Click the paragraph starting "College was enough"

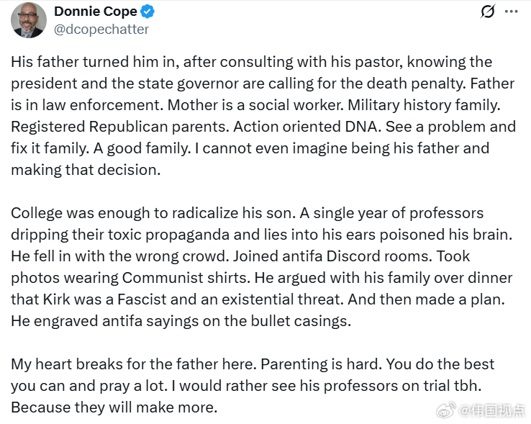click(x=262, y=267)
